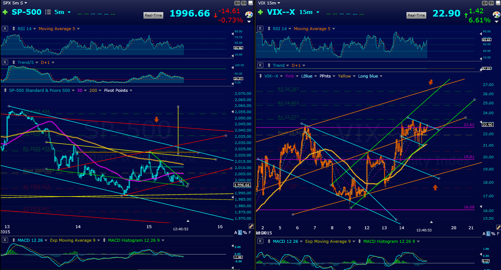Image resolution: width=501 pixels, height=270 pixels.
Task: Close the RSI 14 pane in SPX chart
Action: tap(5, 29)
